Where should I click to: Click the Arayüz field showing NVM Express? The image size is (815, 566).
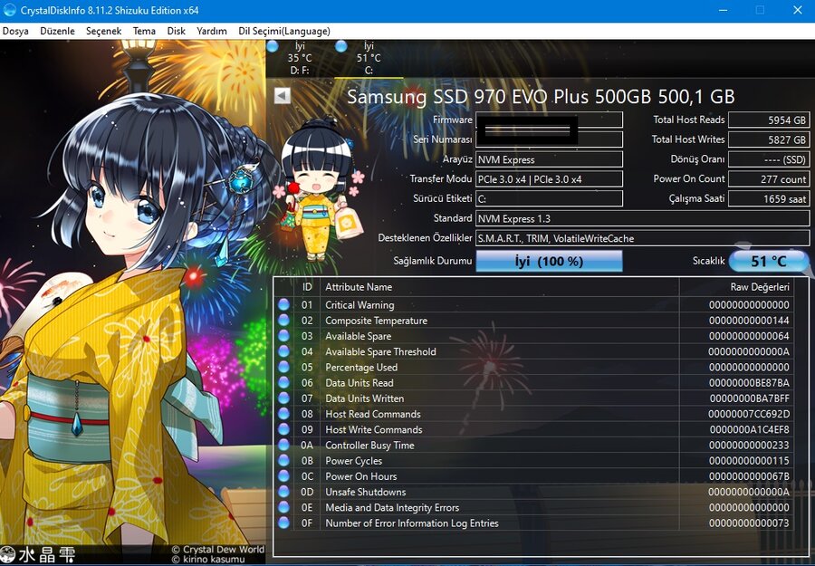pyautogui.click(x=549, y=159)
